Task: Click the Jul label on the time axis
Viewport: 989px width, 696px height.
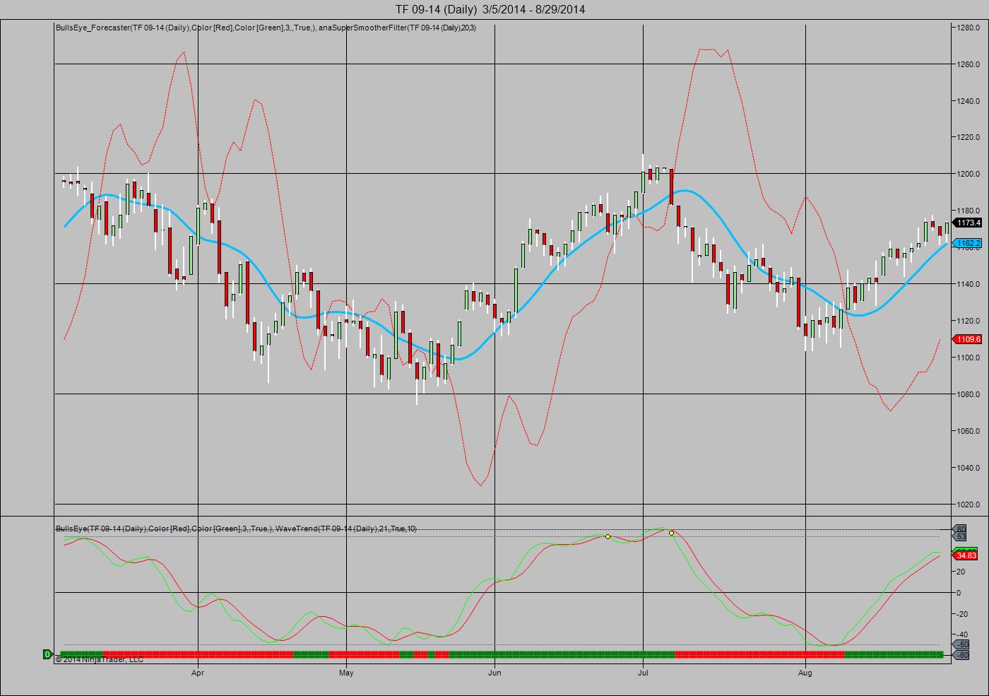Action: point(643,673)
